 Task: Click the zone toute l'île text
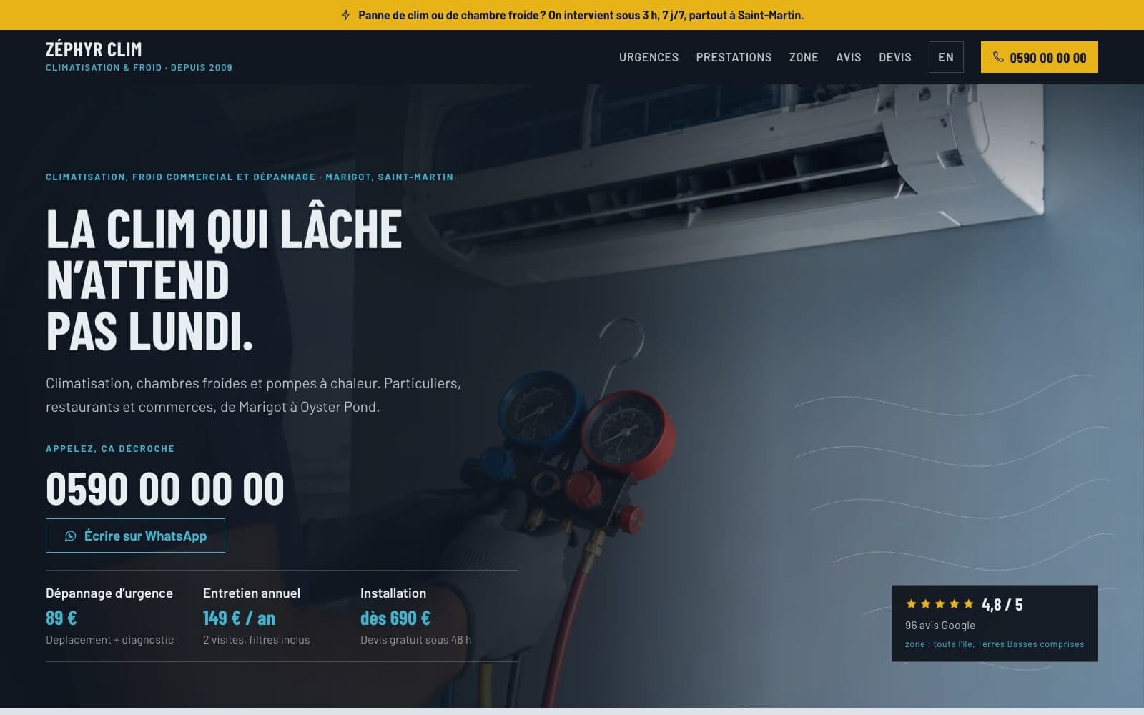(995, 644)
